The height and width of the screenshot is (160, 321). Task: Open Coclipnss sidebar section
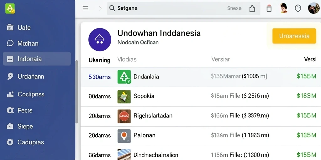pos(25,94)
